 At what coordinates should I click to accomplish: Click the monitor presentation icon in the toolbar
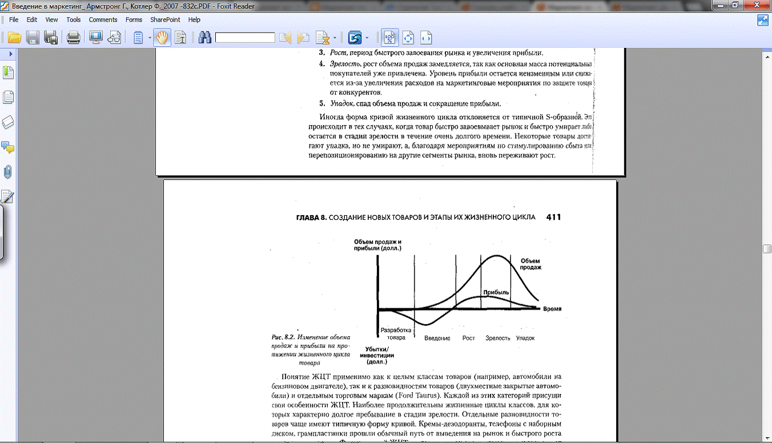[x=95, y=38]
